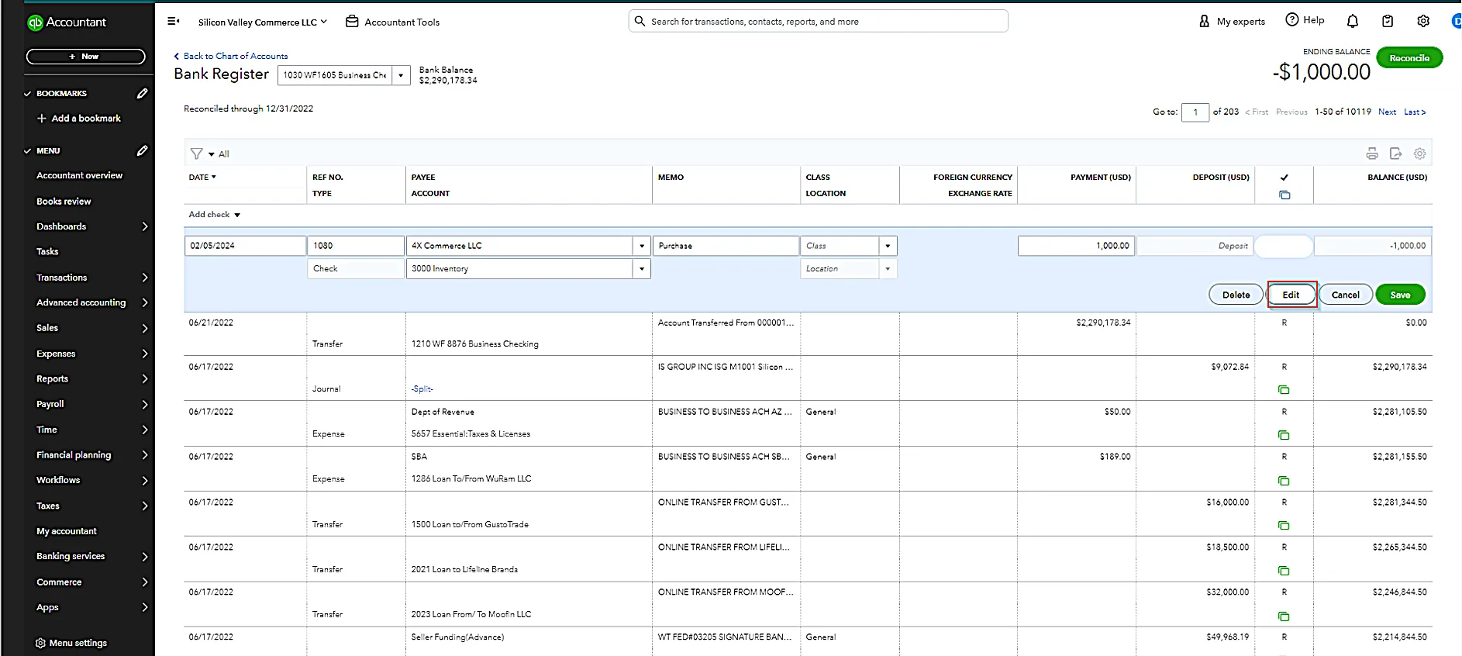Collapse the BOOKMARKS section

click(x=28, y=94)
